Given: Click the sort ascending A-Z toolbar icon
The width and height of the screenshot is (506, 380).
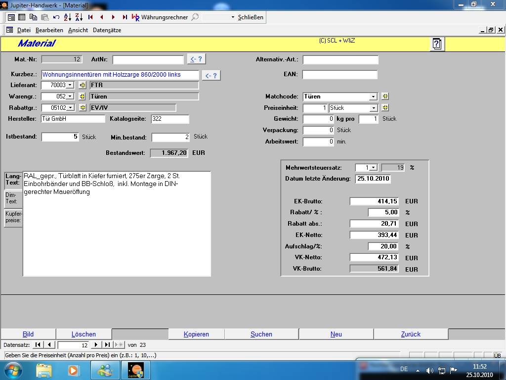Looking at the screenshot, I should click(x=68, y=17).
